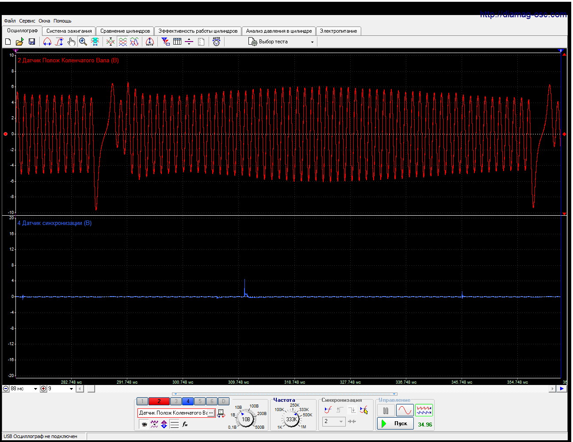Select the vertical stretch tool icon
This screenshot has width=573, height=442.
(59, 42)
